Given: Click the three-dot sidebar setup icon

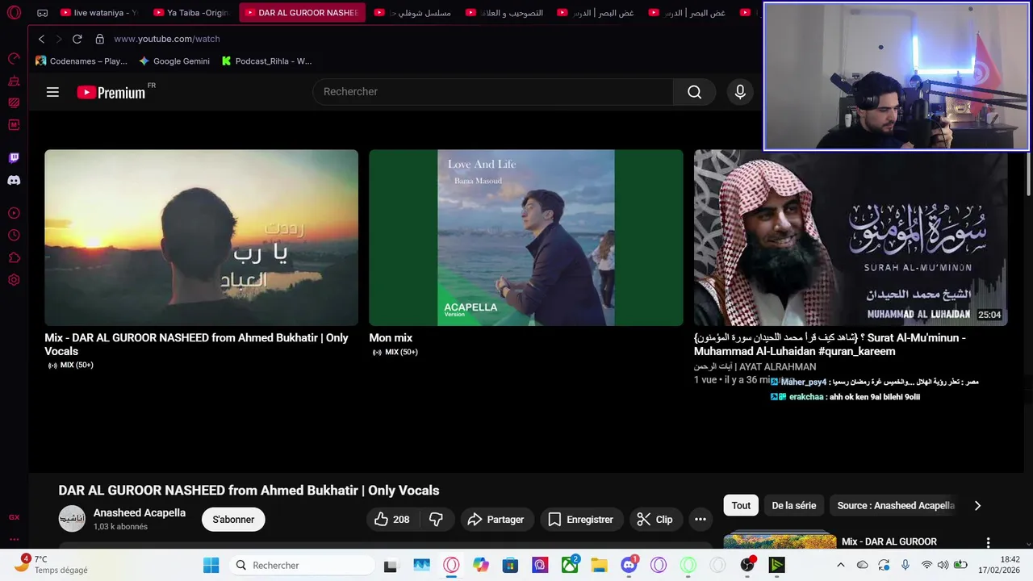Looking at the screenshot, I should pos(14,539).
